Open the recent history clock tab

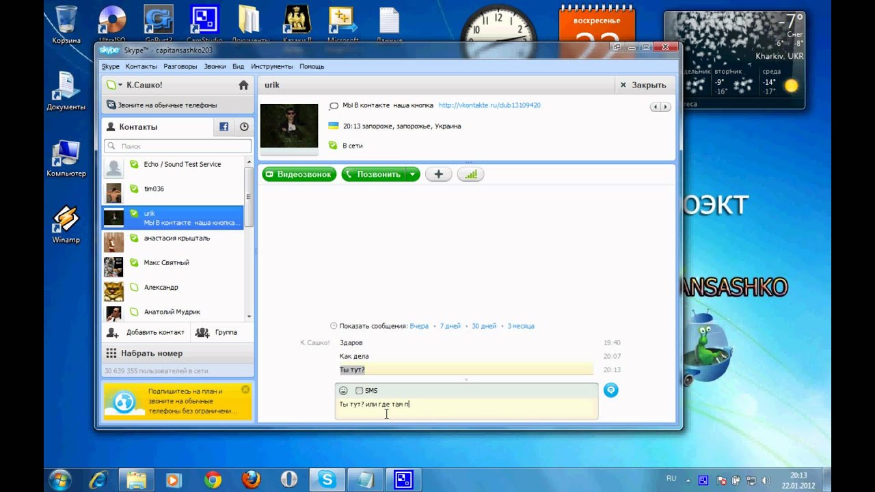pyautogui.click(x=243, y=127)
